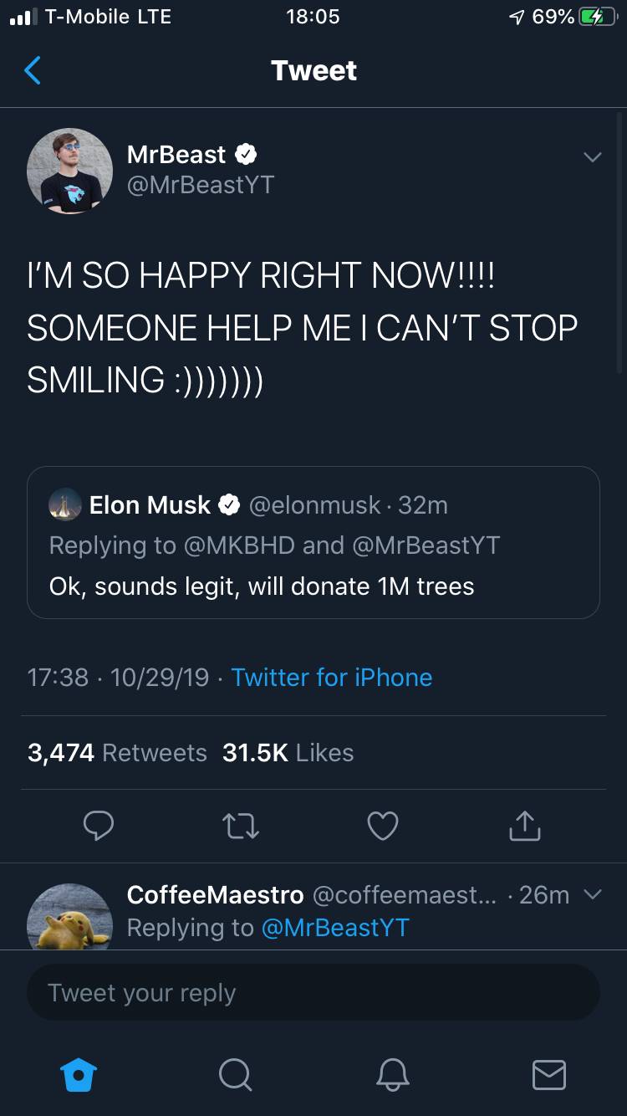Expand MrBeast tweet options chevron
This screenshot has height=1116, width=627.
click(x=592, y=157)
